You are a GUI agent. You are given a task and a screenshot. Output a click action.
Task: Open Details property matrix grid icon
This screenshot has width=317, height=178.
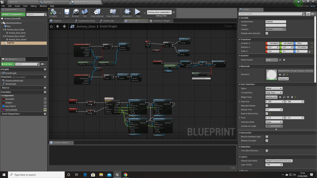(x=308, y=14)
